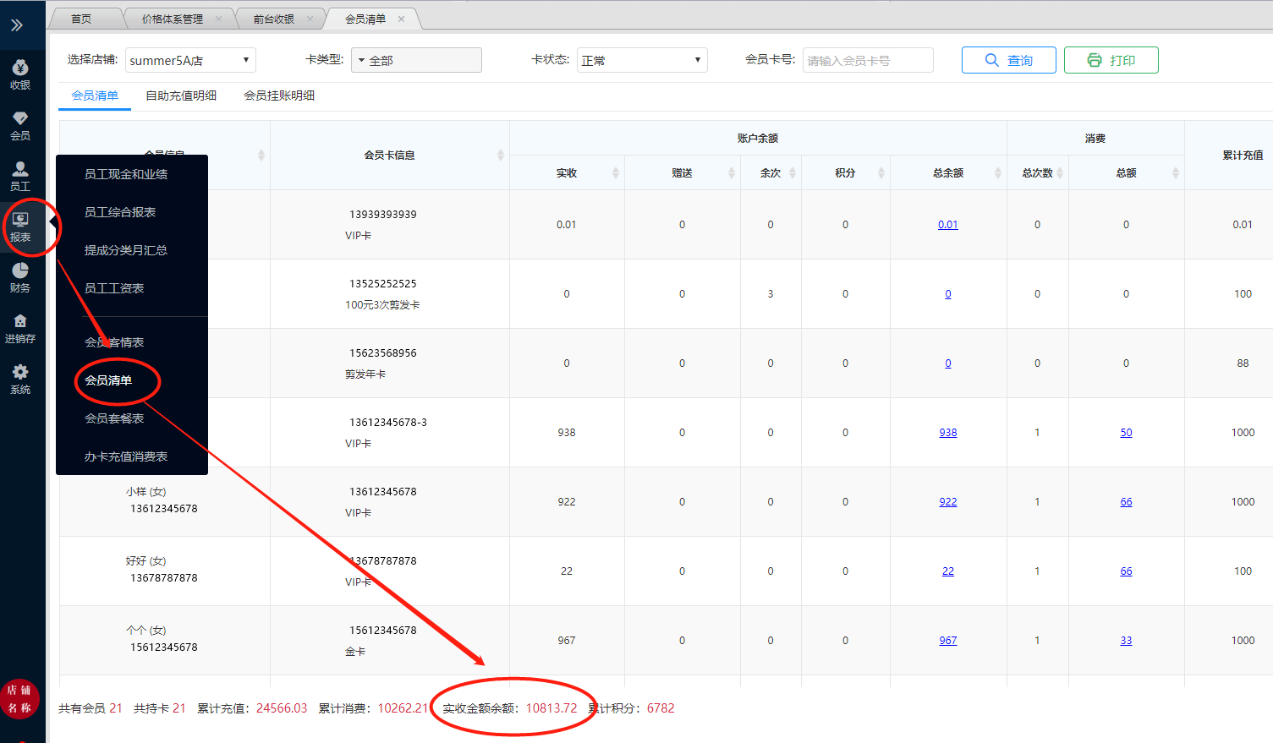Sort by 会员卡信息 column arrows
Viewport: 1273px width, 743px height.
point(501,155)
